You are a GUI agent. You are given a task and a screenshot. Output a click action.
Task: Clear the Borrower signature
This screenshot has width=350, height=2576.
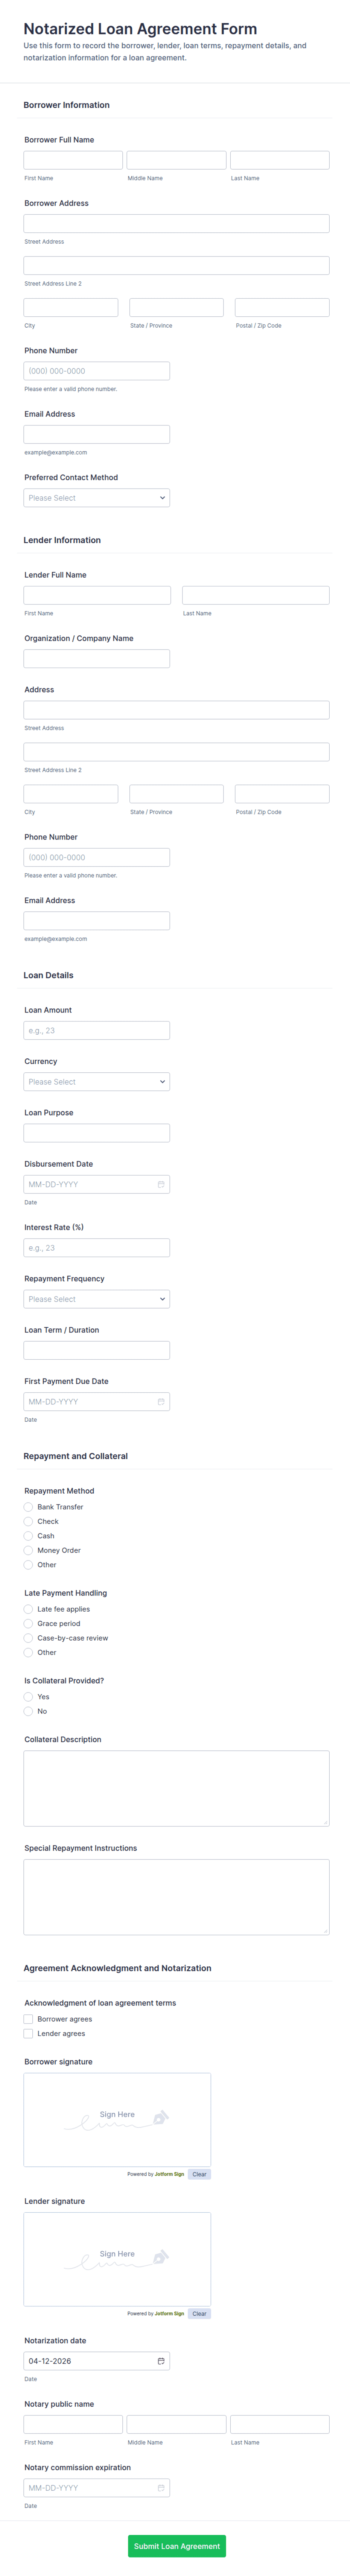click(x=199, y=2174)
